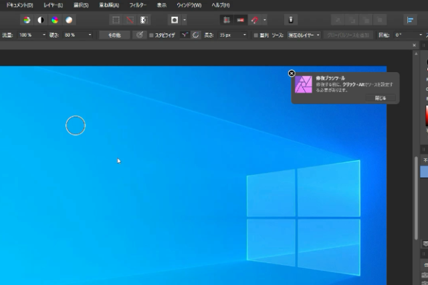Click the 閉じる button in the tip
The width and height of the screenshot is (428, 285).
381,98
